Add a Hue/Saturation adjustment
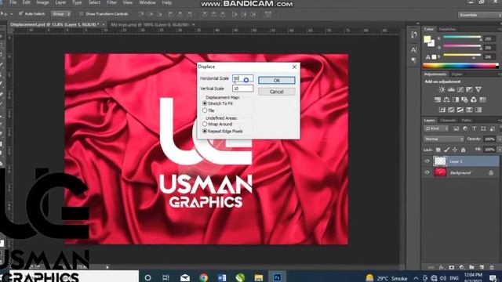 coord(438,99)
